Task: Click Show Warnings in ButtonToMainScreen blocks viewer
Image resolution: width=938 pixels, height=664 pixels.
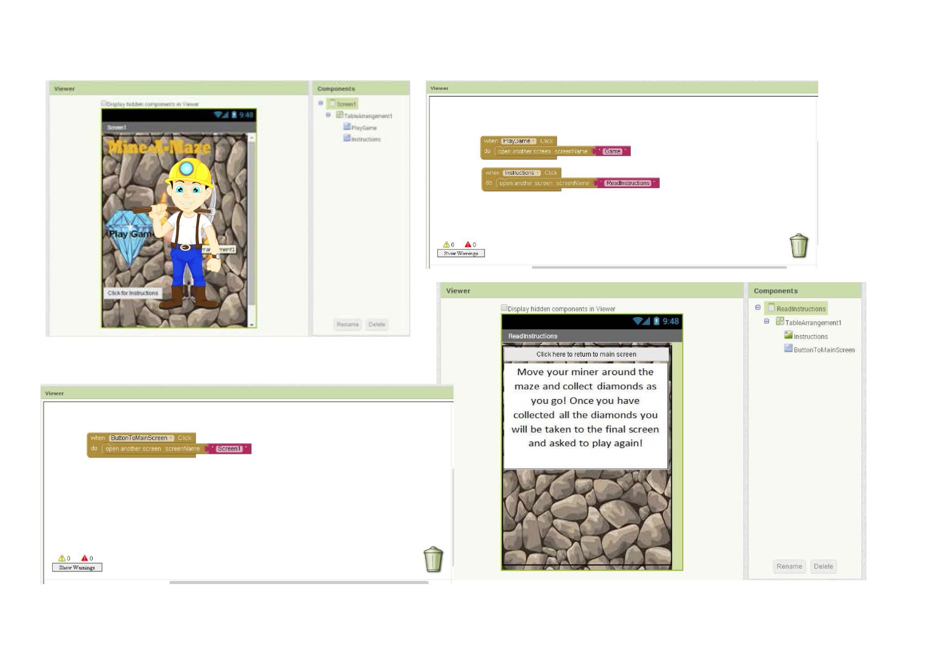Action: coord(77,567)
